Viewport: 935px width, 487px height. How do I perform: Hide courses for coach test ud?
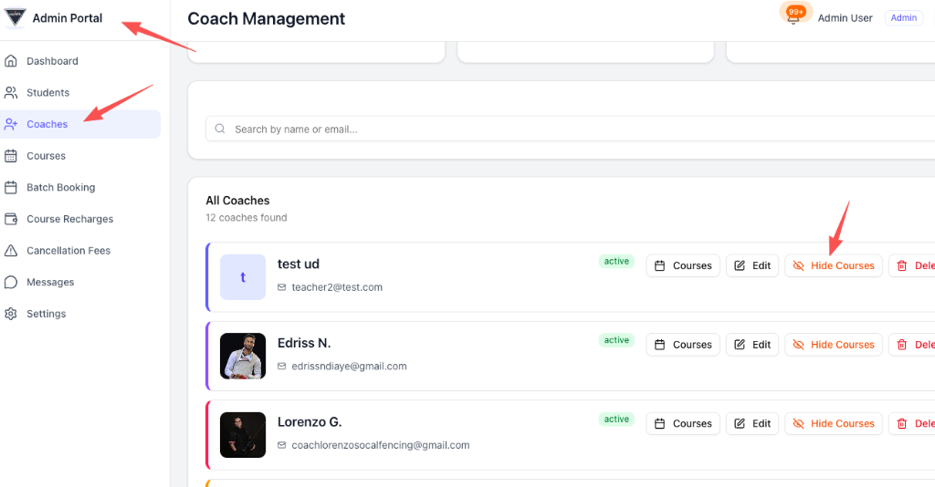pyautogui.click(x=833, y=265)
